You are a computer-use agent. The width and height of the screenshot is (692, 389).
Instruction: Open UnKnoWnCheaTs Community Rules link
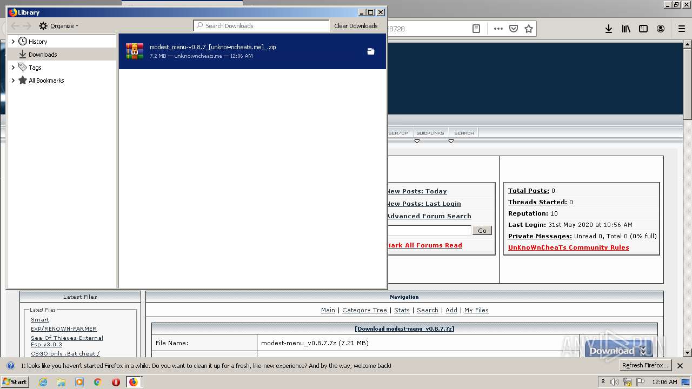569,247
